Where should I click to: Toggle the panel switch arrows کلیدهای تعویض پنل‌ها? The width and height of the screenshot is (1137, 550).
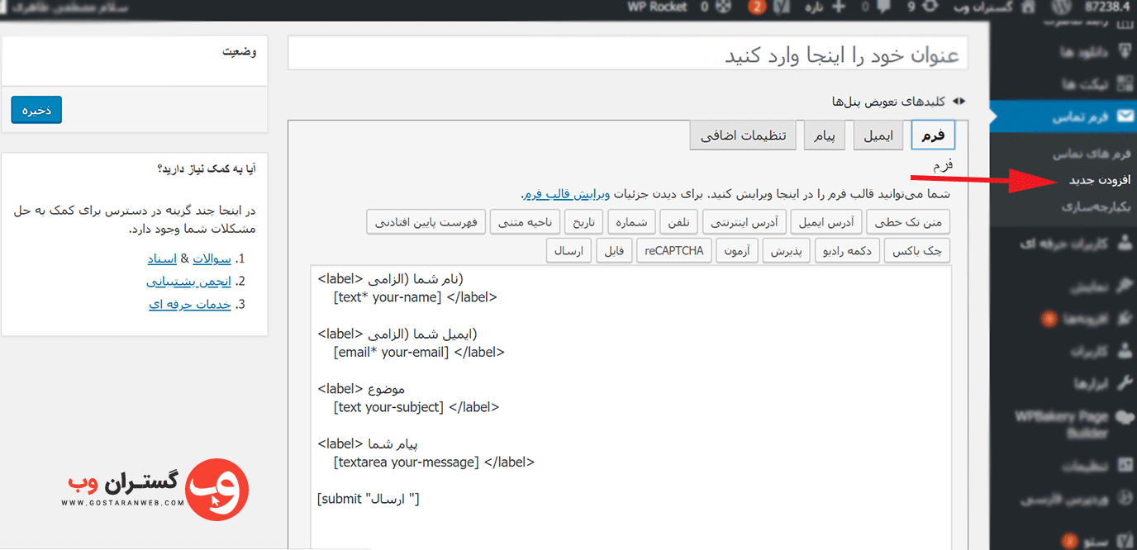point(959,101)
